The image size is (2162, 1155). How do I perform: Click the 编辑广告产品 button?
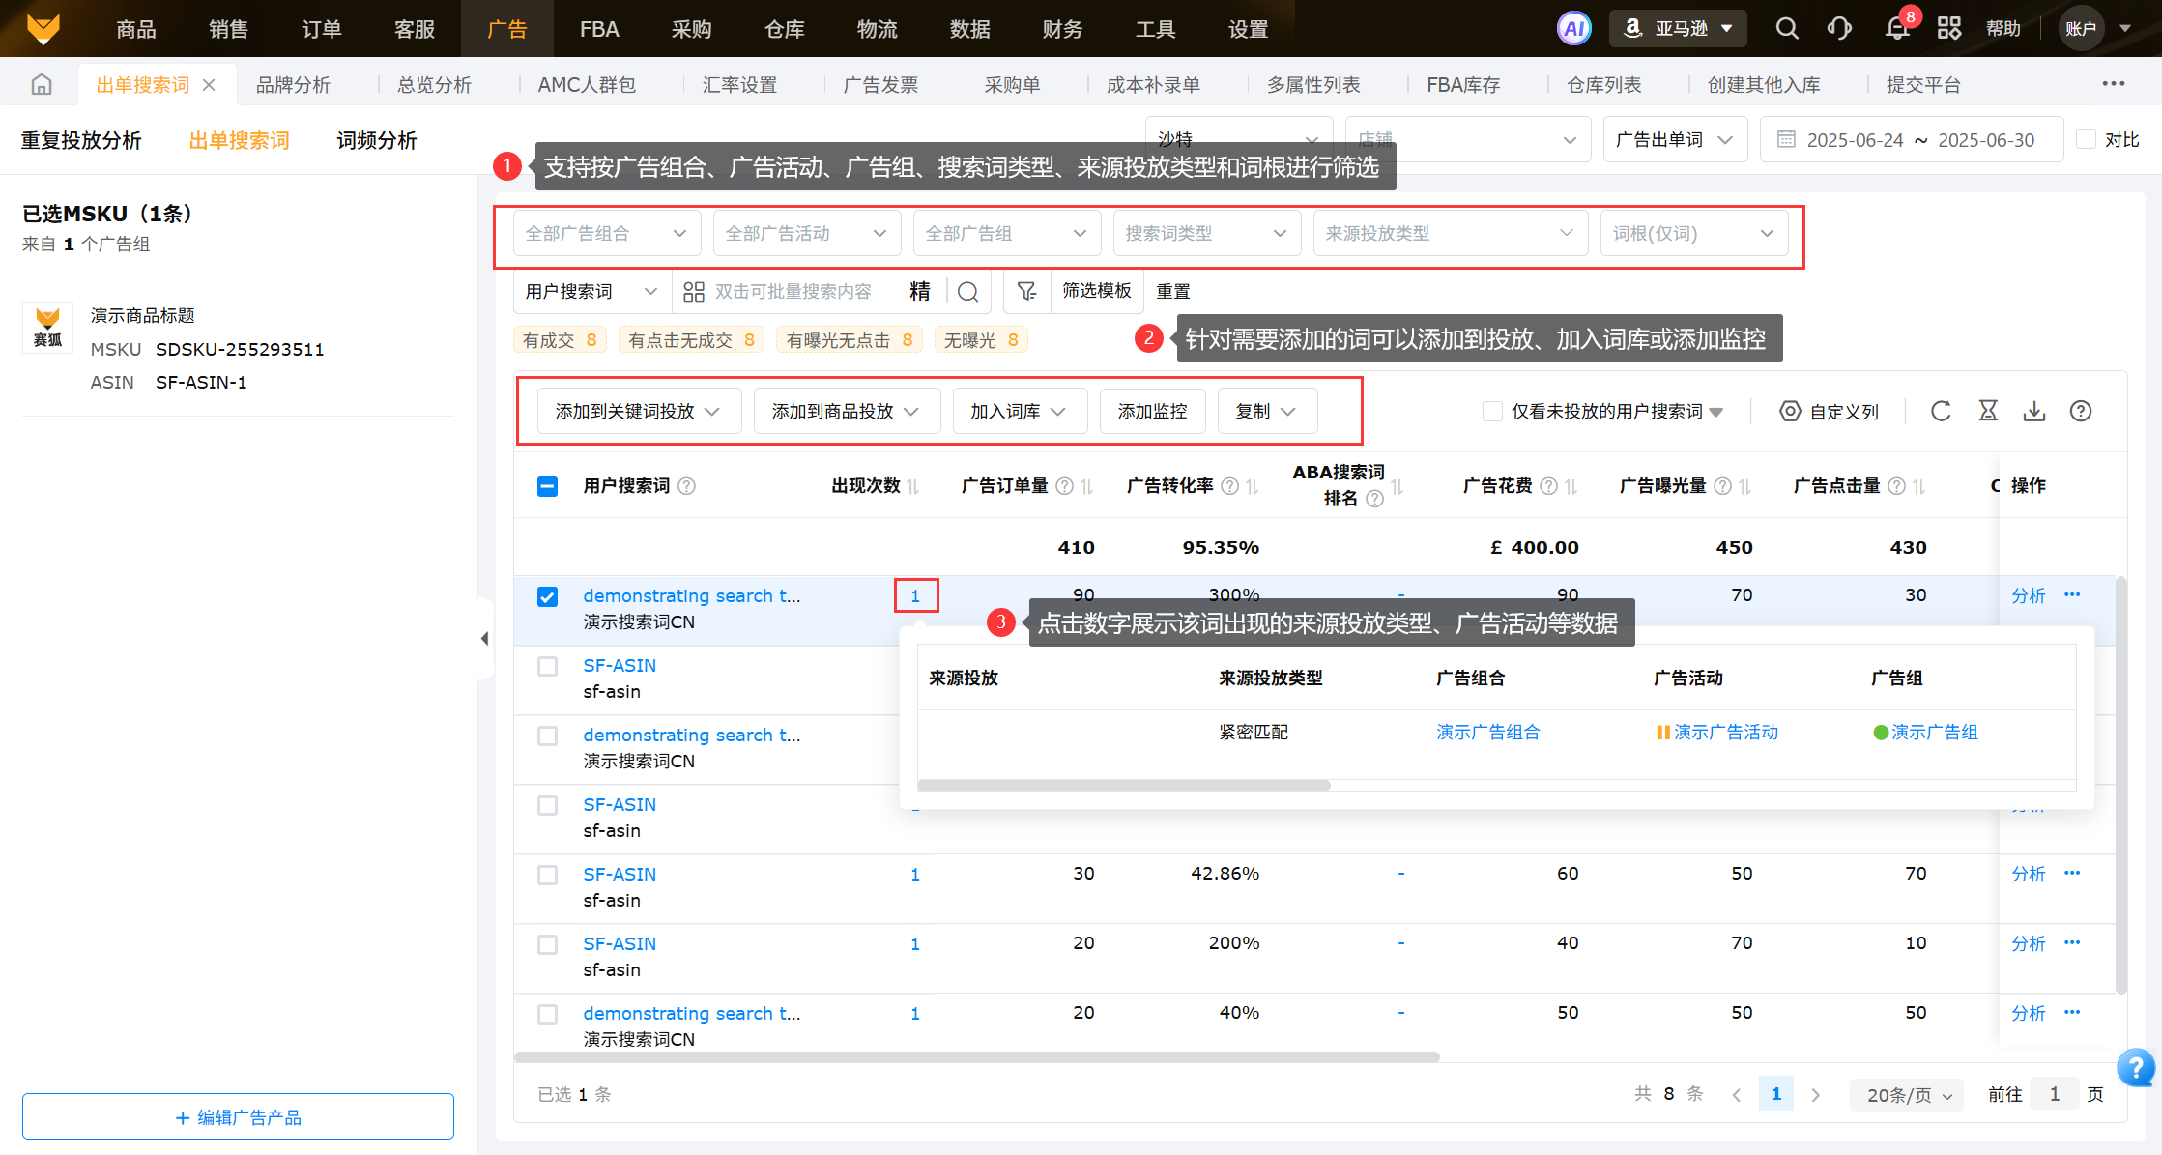pos(238,1117)
